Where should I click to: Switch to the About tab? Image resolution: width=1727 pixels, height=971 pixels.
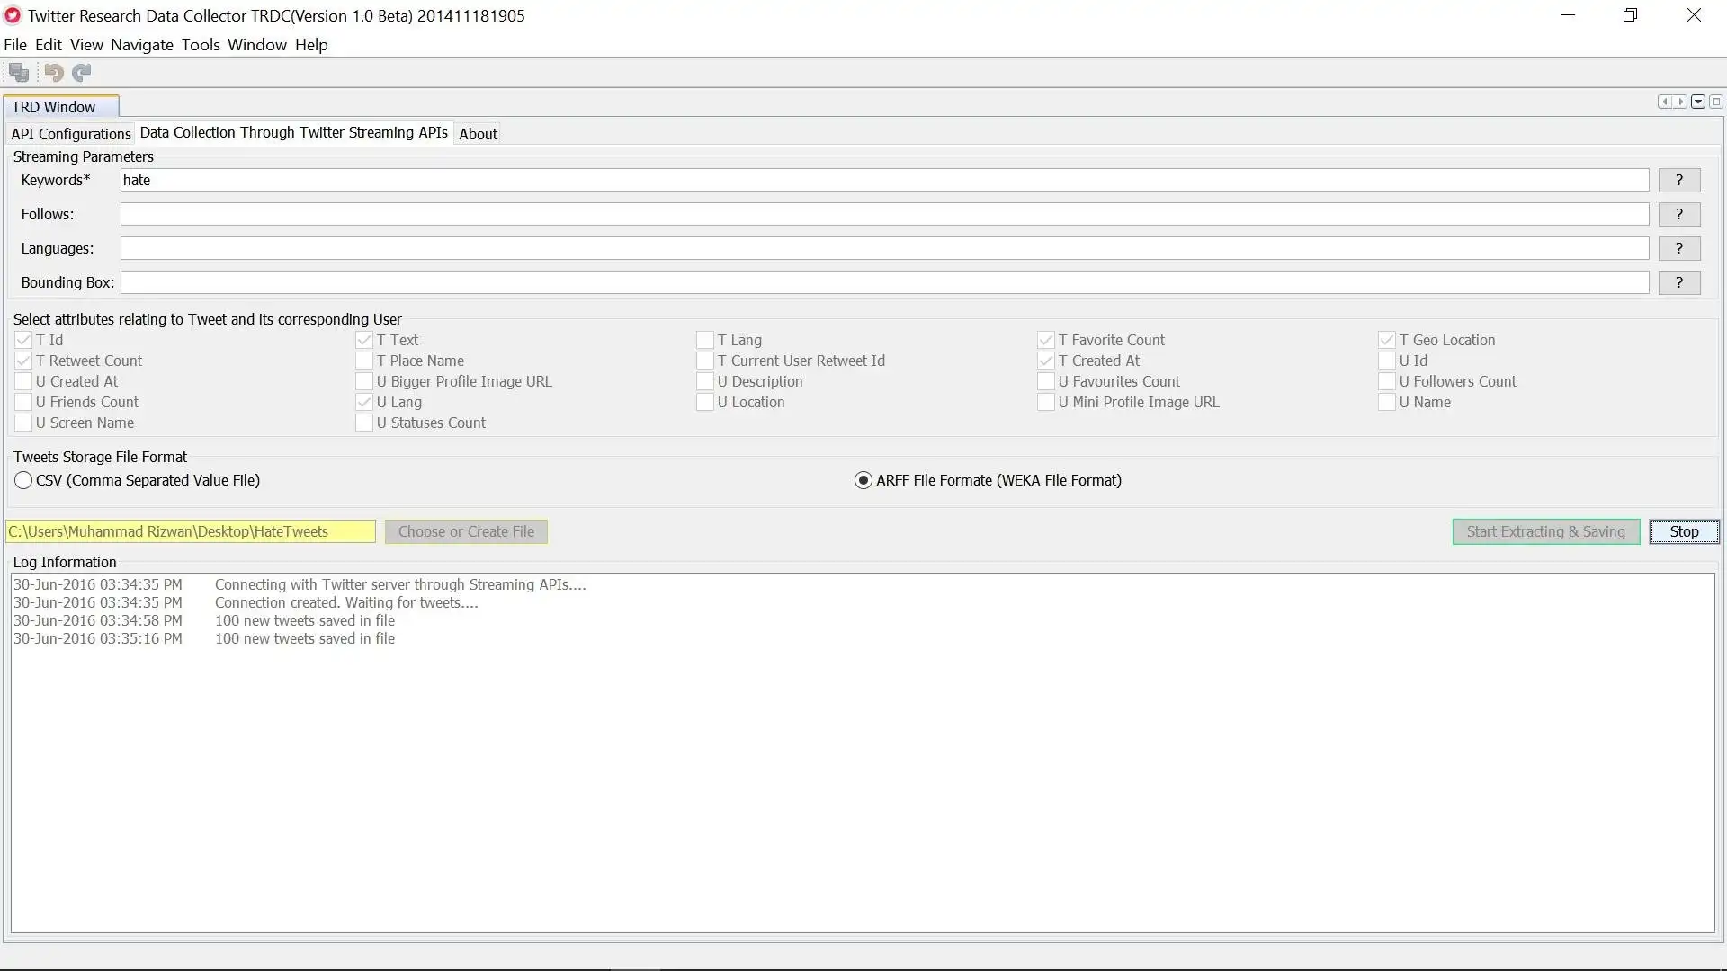478,133
